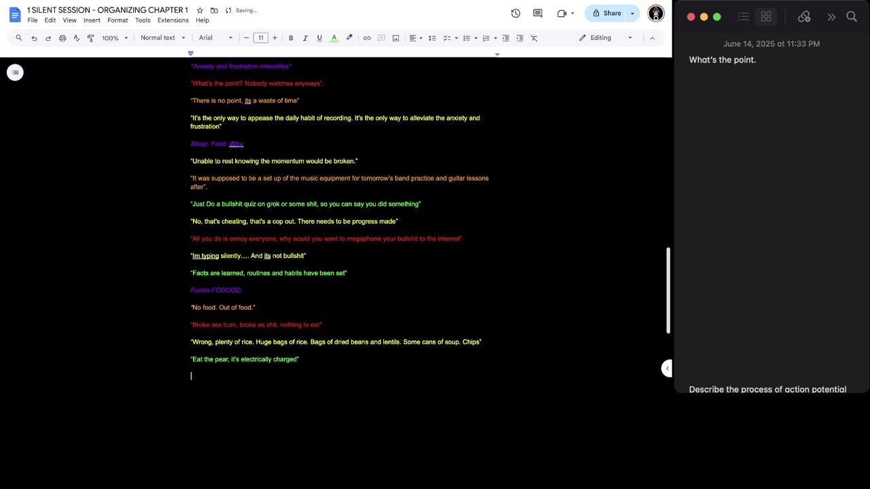The width and height of the screenshot is (870, 489).
Task: Open line and paragraph spacing
Action: pos(432,38)
